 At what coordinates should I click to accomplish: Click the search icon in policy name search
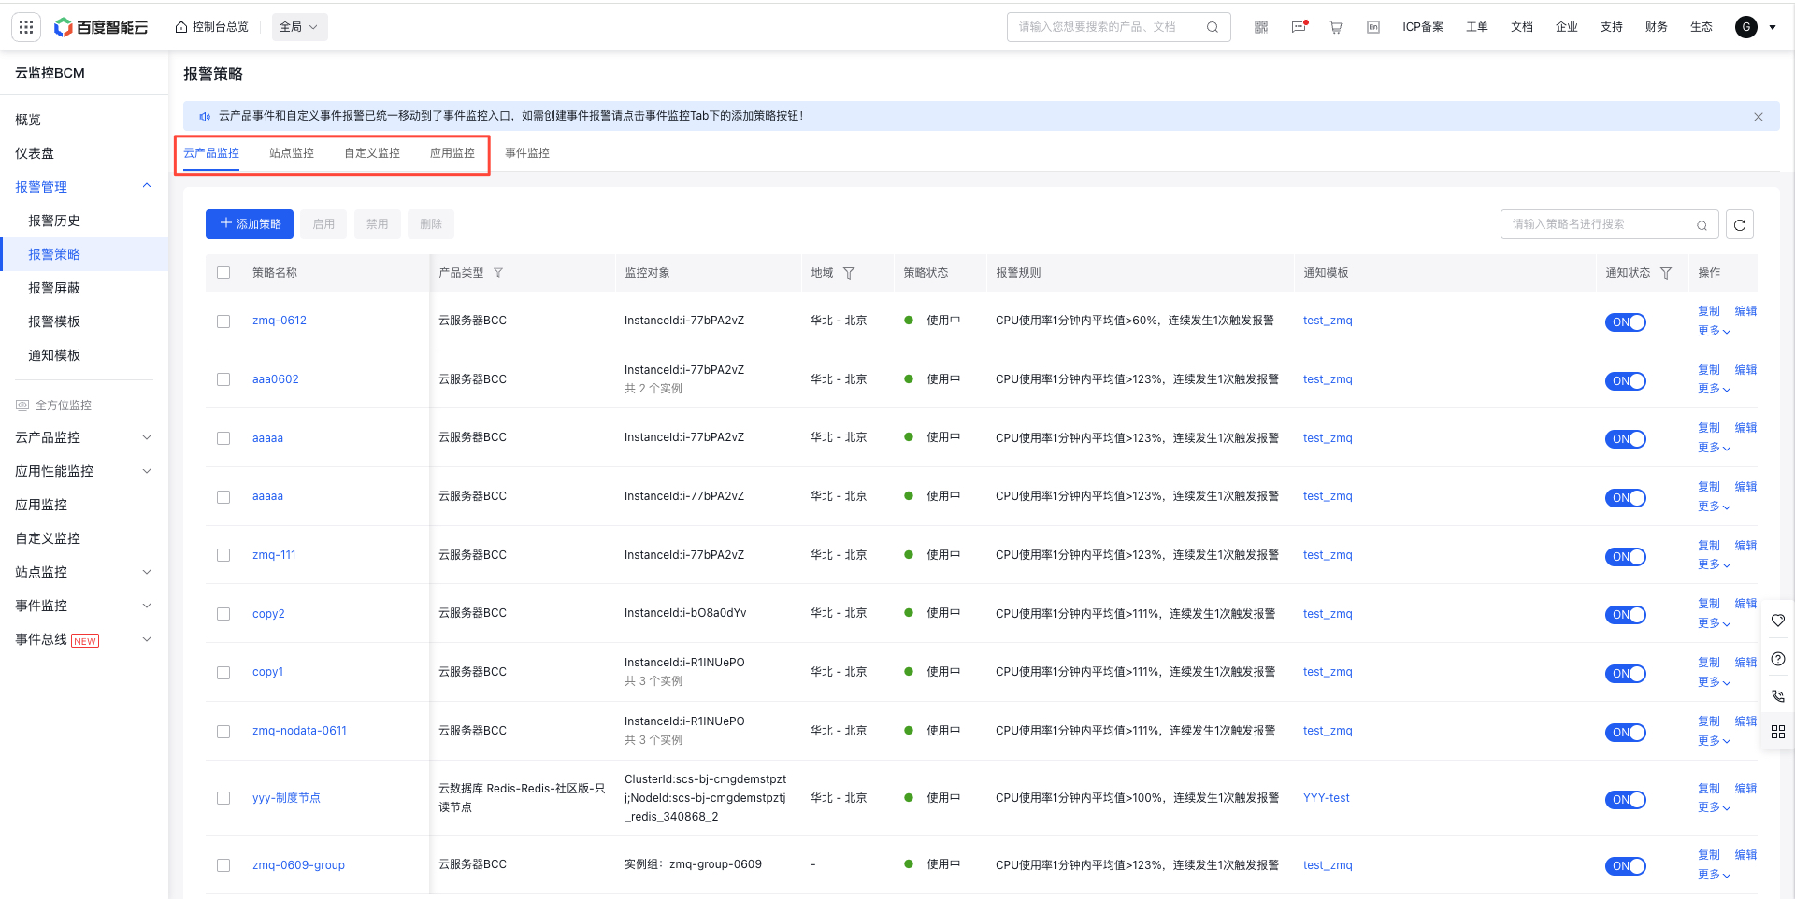coord(1702,225)
